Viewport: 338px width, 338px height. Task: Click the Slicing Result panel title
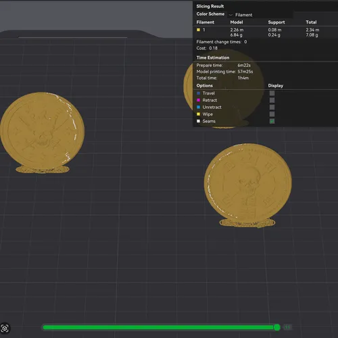(210, 6)
